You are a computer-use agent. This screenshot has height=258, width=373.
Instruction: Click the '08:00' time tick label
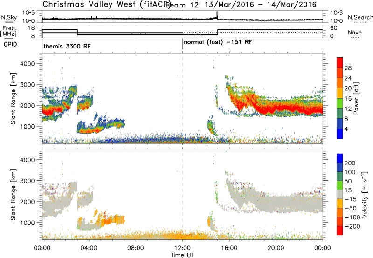point(136,248)
